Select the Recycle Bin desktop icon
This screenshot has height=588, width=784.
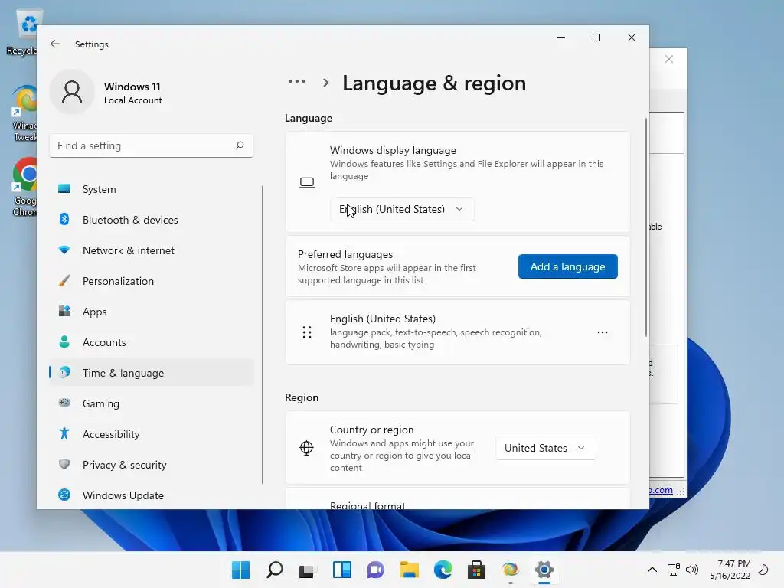(x=21, y=32)
